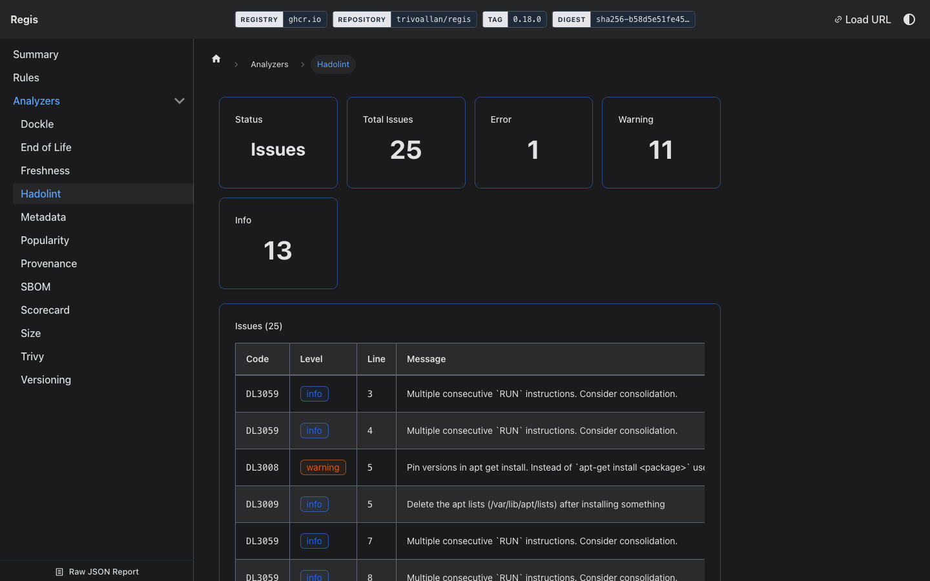Image resolution: width=930 pixels, height=581 pixels.
Task: Click the info badge on DL3009 row
Action: 315,504
